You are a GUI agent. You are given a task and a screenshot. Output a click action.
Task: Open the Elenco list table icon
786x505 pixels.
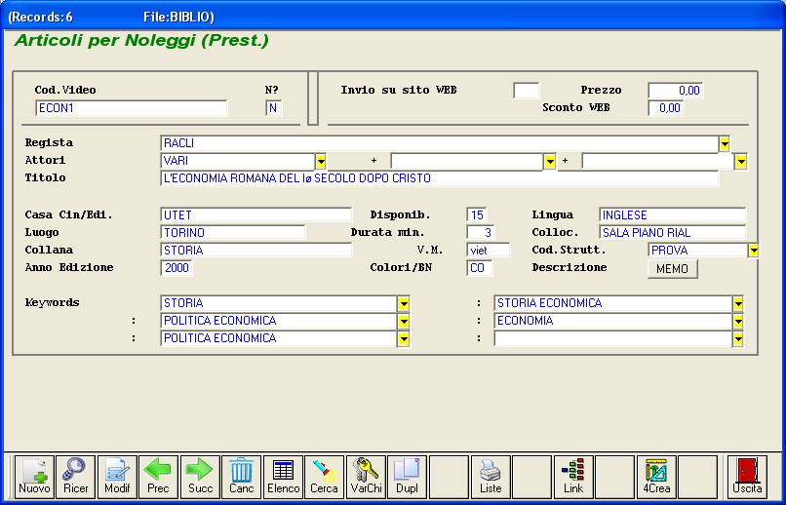[x=283, y=478]
